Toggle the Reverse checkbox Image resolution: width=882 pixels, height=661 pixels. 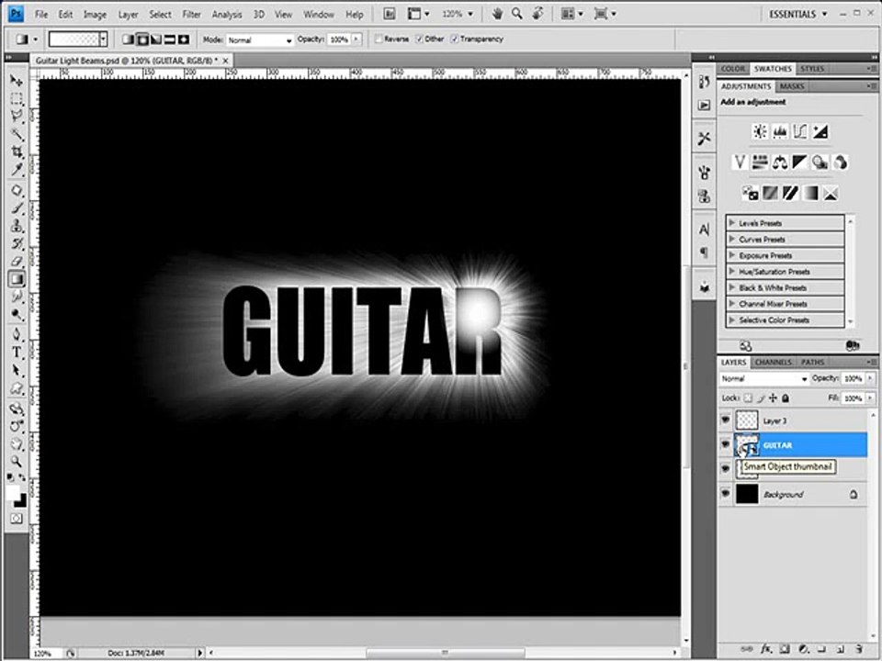pos(379,39)
